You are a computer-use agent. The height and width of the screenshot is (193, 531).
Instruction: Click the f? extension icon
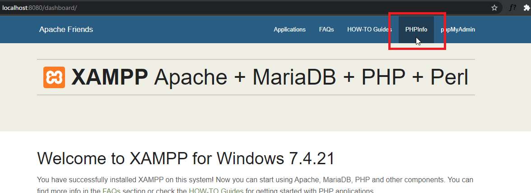[512, 8]
